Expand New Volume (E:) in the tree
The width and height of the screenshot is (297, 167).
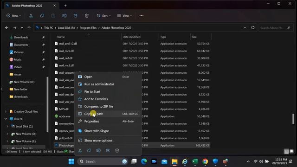pos(7,141)
